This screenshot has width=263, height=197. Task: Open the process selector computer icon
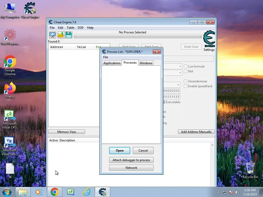(52, 35)
